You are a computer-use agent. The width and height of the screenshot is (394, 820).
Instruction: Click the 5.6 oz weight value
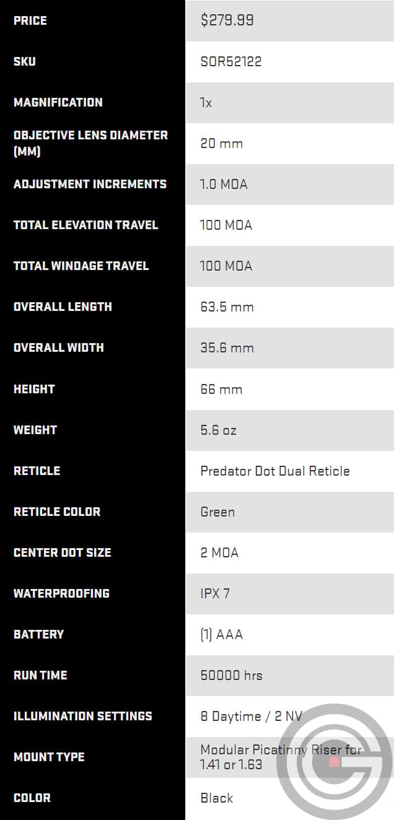tap(218, 430)
